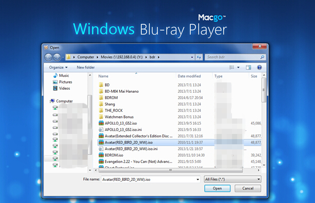Select Videos in the navigation pane
This screenshot has width=315, height=203.
point(64,88)
